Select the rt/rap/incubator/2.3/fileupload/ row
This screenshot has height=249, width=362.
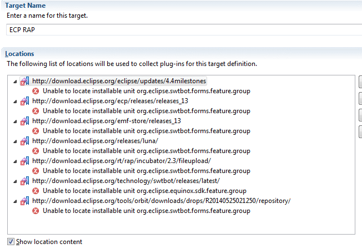(122, 161)
